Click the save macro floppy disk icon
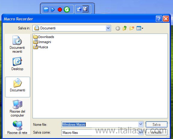Image resolution: width=173 pixels, height=139 pixels. pos(85,9)
